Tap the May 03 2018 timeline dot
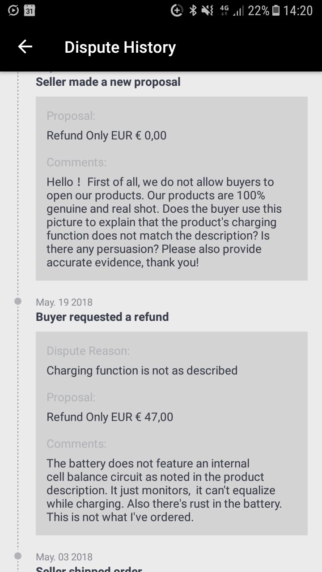 pyautogui.click(x=18, y=556)
